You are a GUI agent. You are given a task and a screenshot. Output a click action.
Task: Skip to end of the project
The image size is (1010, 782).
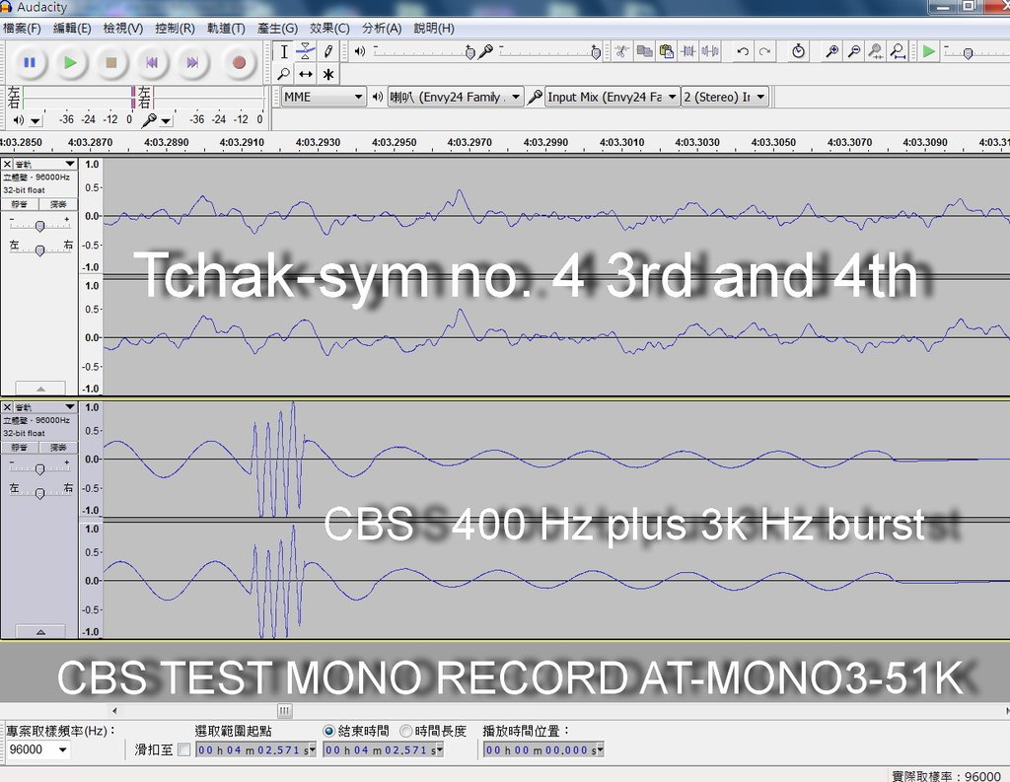tap(192, 62)
